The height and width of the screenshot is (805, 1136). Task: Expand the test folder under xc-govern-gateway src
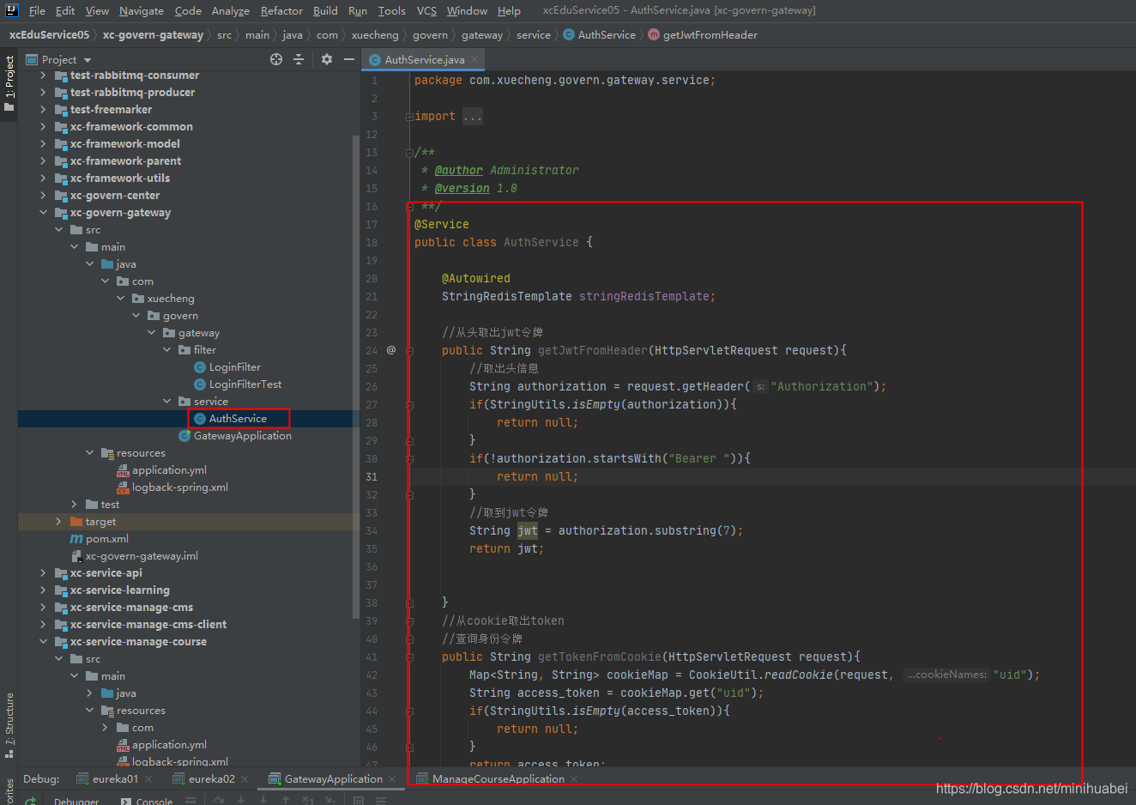pos(74,505)
